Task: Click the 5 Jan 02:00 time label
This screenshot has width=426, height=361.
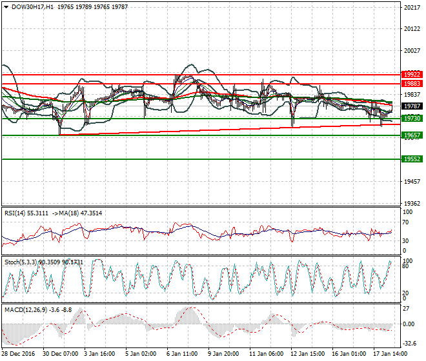Action: (x=141, y=354)
